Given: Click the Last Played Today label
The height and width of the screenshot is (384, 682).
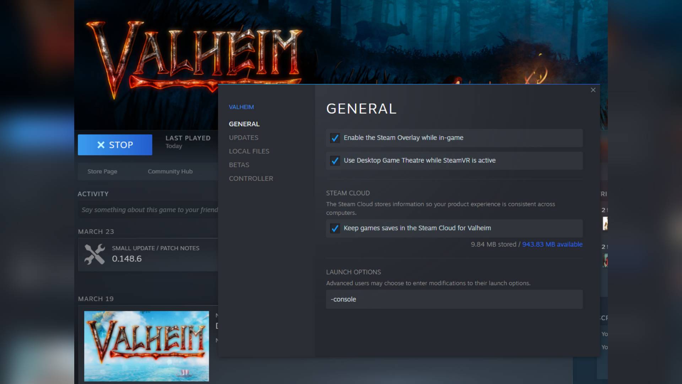Looking at the screenshot, I should (x=188, y=142).
